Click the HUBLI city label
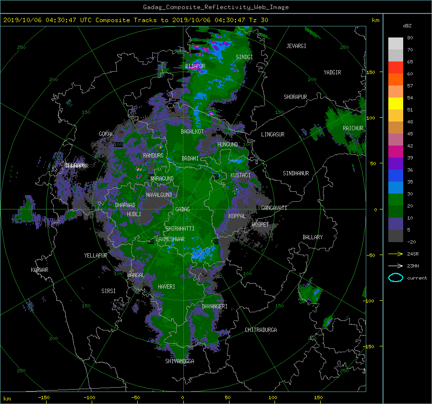The height and width of the screenshot is (404, 432). pyautogui.click(x=134, y=214)
